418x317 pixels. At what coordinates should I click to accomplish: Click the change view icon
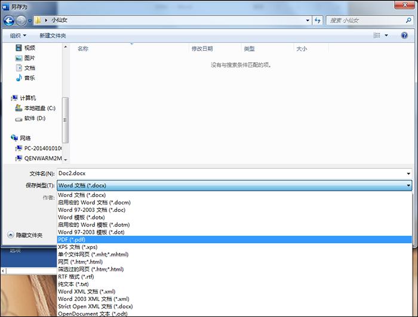pos(377,35)
